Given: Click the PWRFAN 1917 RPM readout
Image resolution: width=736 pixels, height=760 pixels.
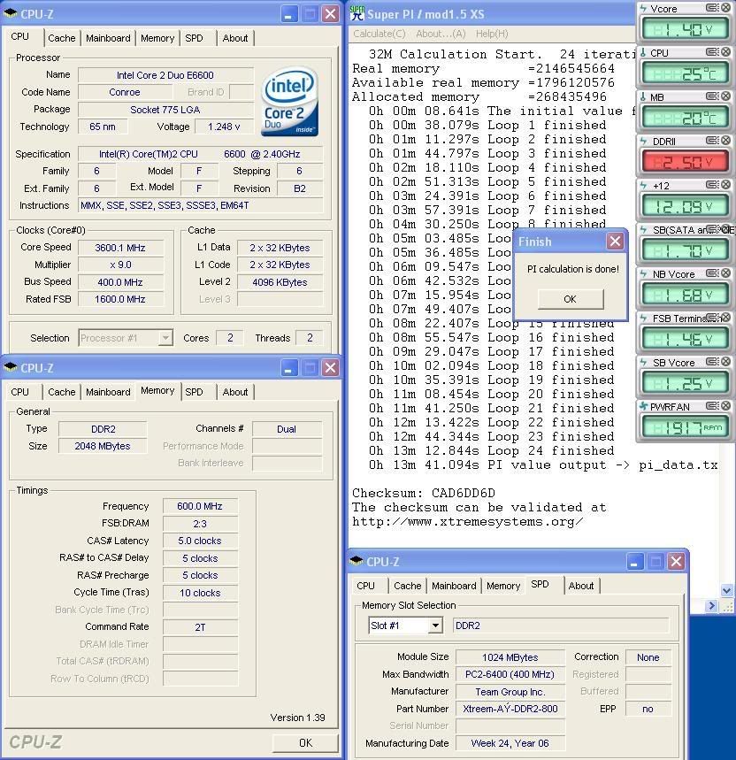Looking at the screenshot, I should pos(685,427).
